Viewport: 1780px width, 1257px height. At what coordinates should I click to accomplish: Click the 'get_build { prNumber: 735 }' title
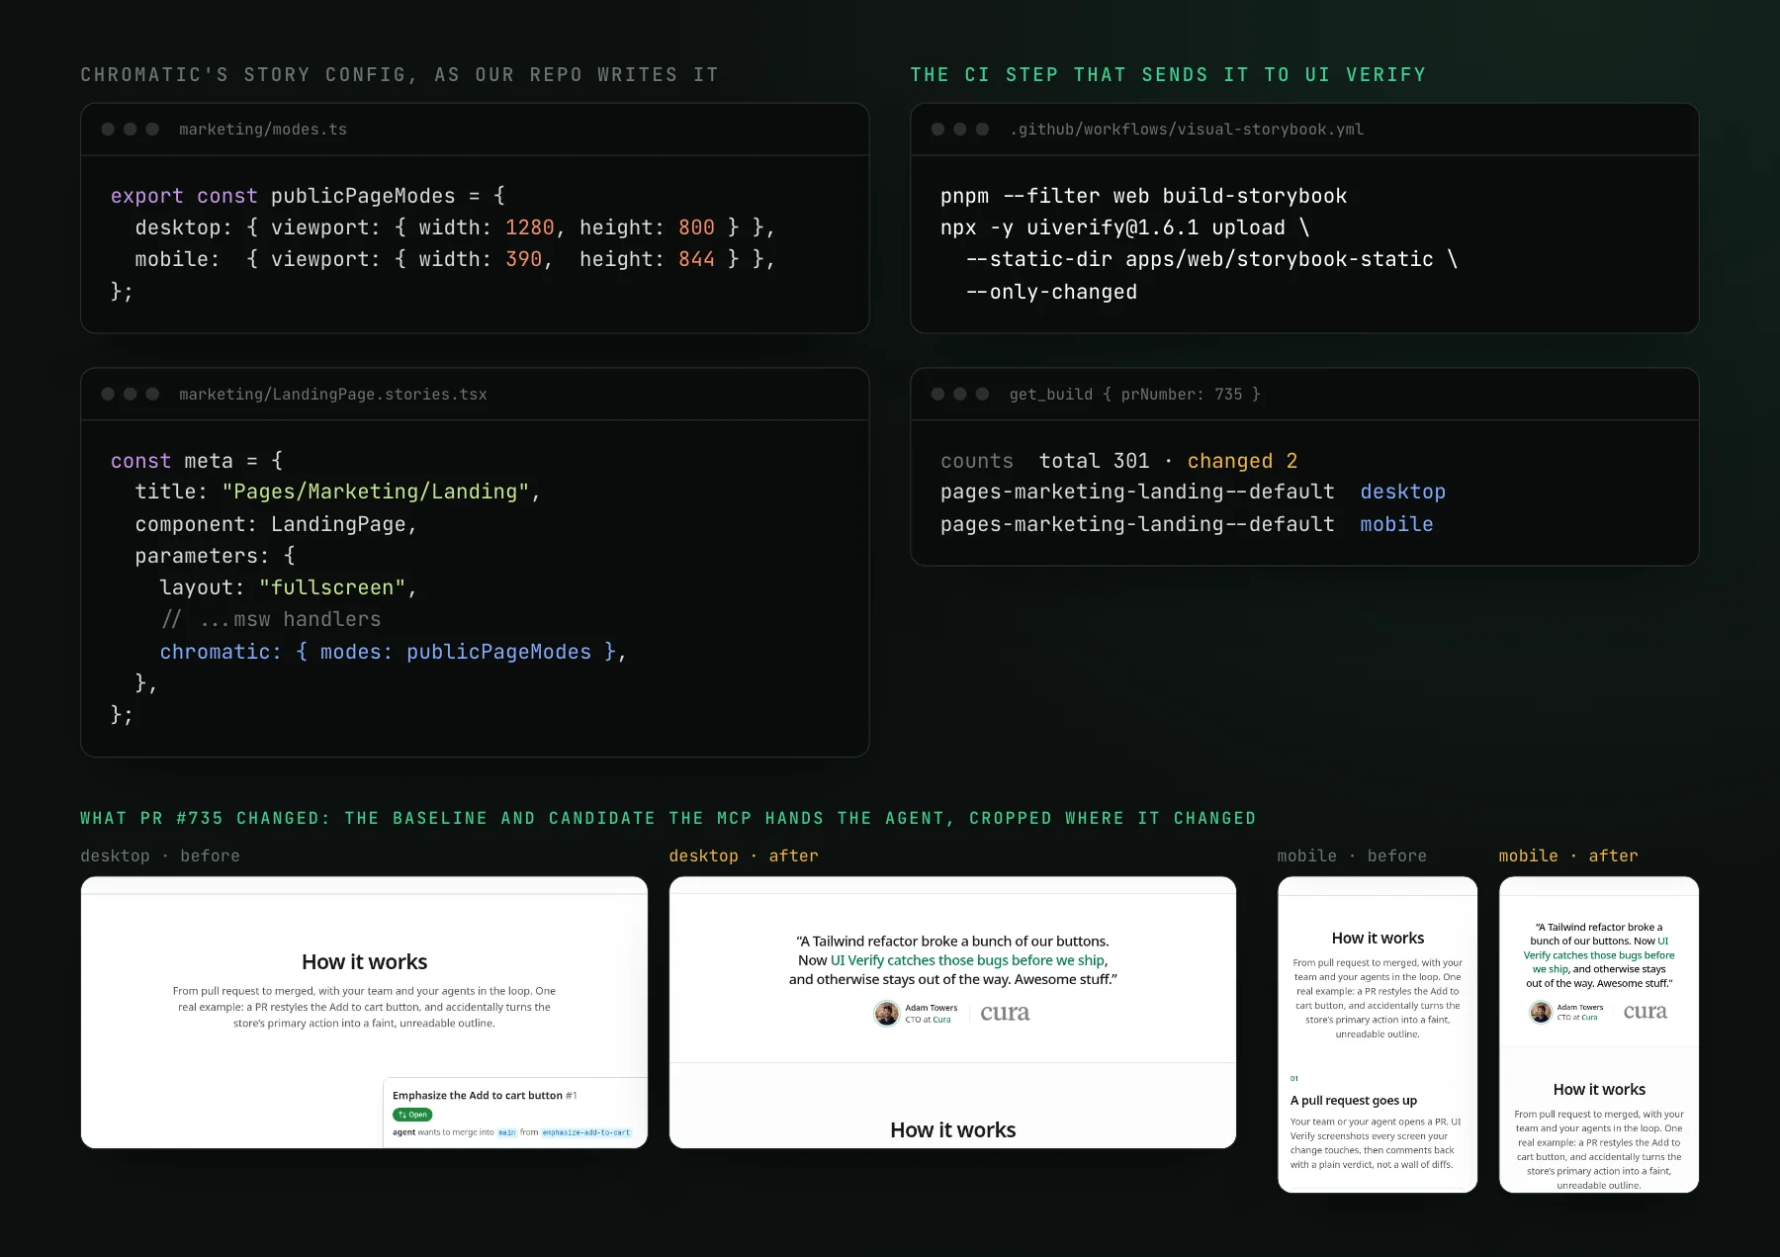(x=1135, y=395)
